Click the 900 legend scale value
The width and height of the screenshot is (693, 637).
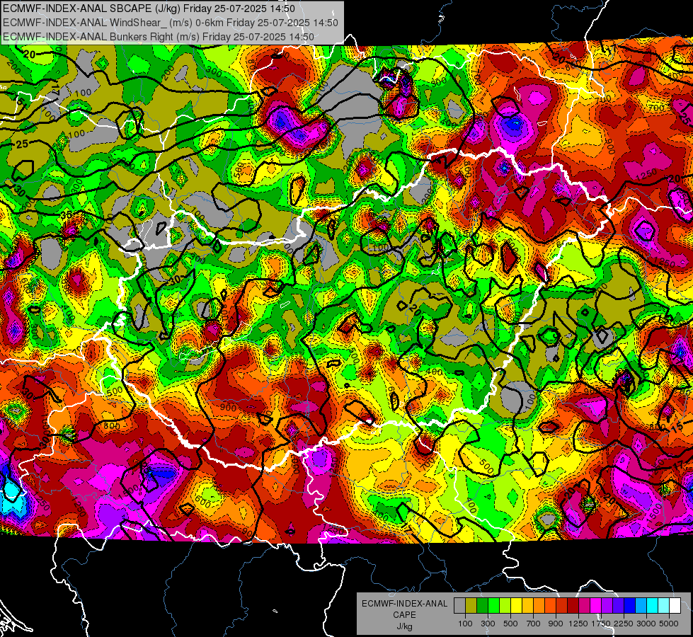coord(556,624)
